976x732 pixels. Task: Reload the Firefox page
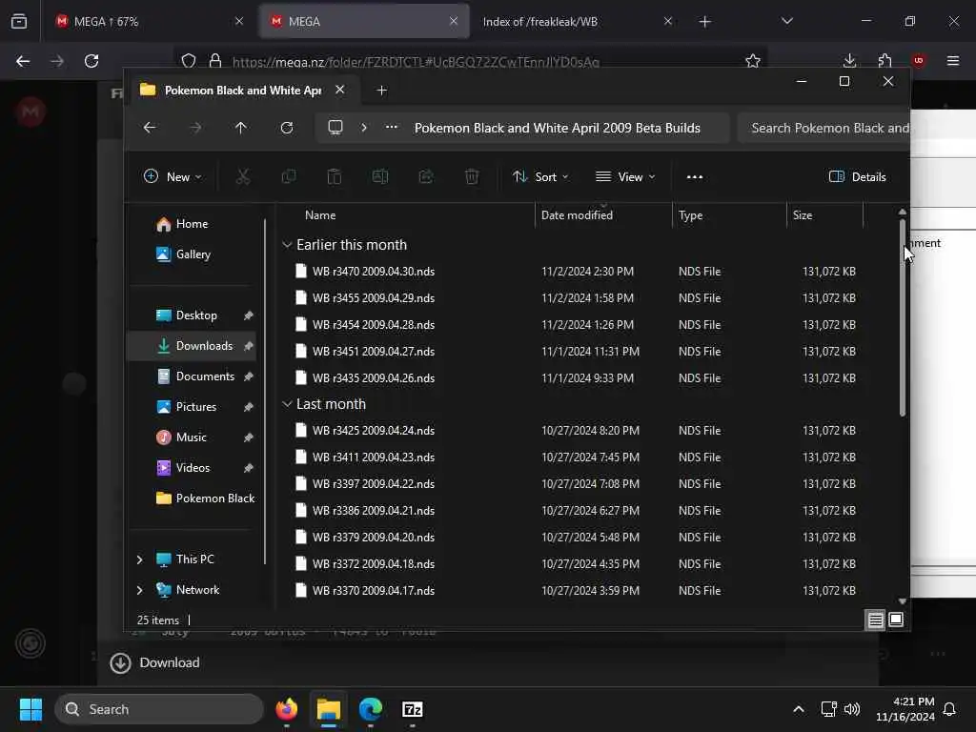91,61
